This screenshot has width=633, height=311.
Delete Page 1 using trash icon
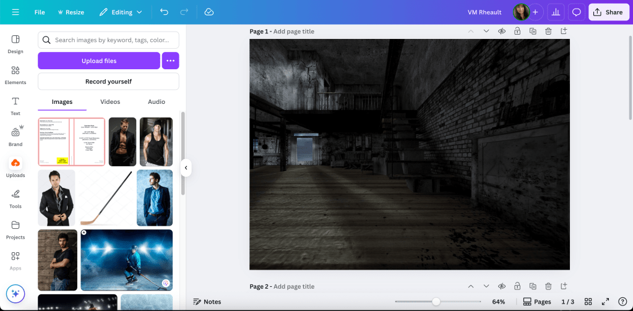(x=548, y=32)
